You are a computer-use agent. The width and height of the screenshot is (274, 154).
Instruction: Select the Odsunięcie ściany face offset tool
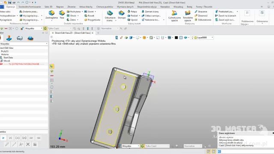(x=110, y=16)
